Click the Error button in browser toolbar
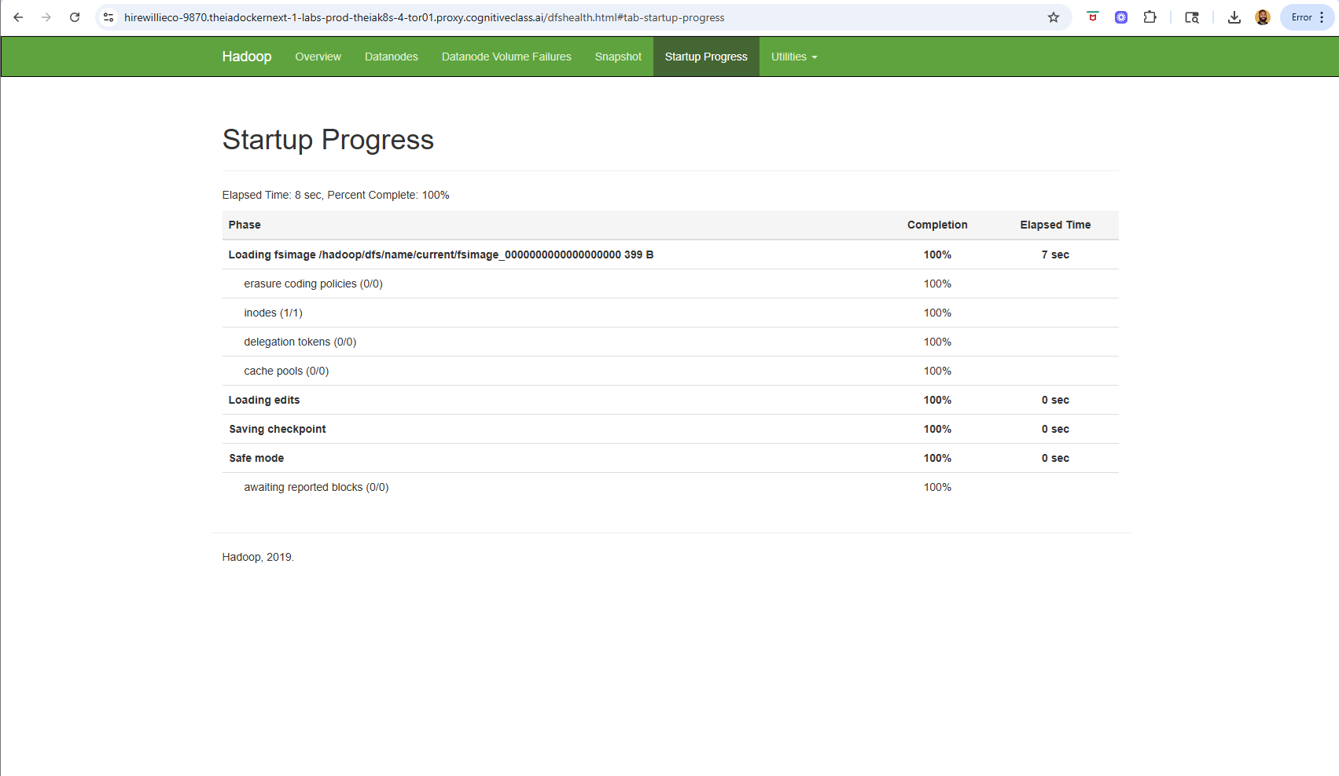1339x776 pixels. (x=1300, y=17)
